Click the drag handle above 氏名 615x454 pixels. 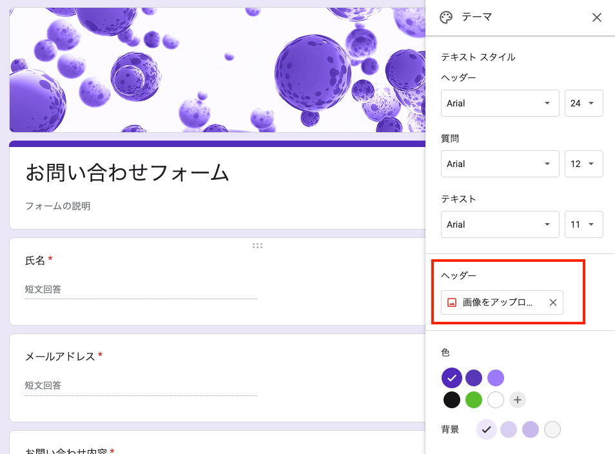click(257, 246)
